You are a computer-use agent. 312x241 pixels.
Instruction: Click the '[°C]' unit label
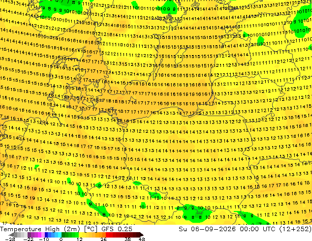click(91, 229)
